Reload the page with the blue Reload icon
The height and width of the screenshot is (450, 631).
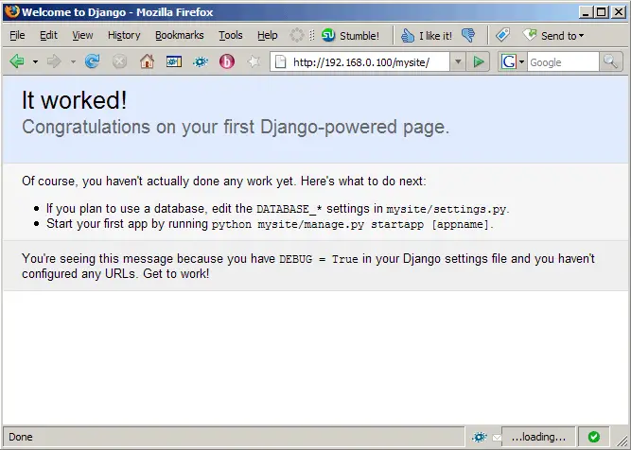[x=92, y=61]
